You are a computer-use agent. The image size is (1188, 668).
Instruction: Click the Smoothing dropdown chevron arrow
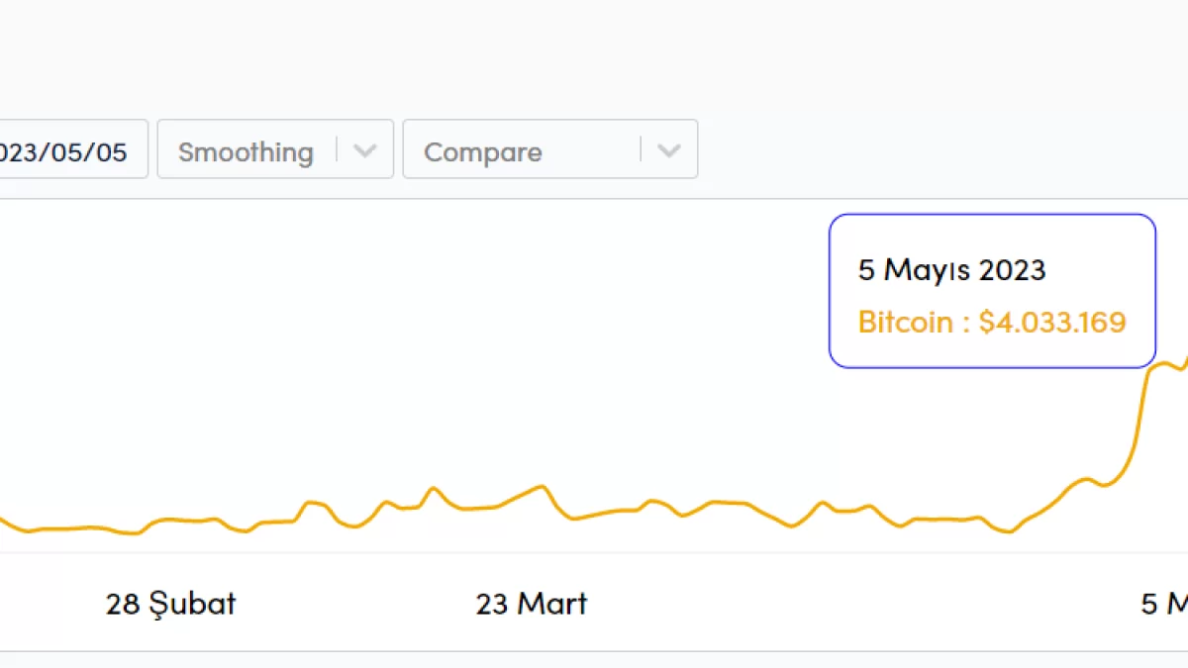(365, 151)
